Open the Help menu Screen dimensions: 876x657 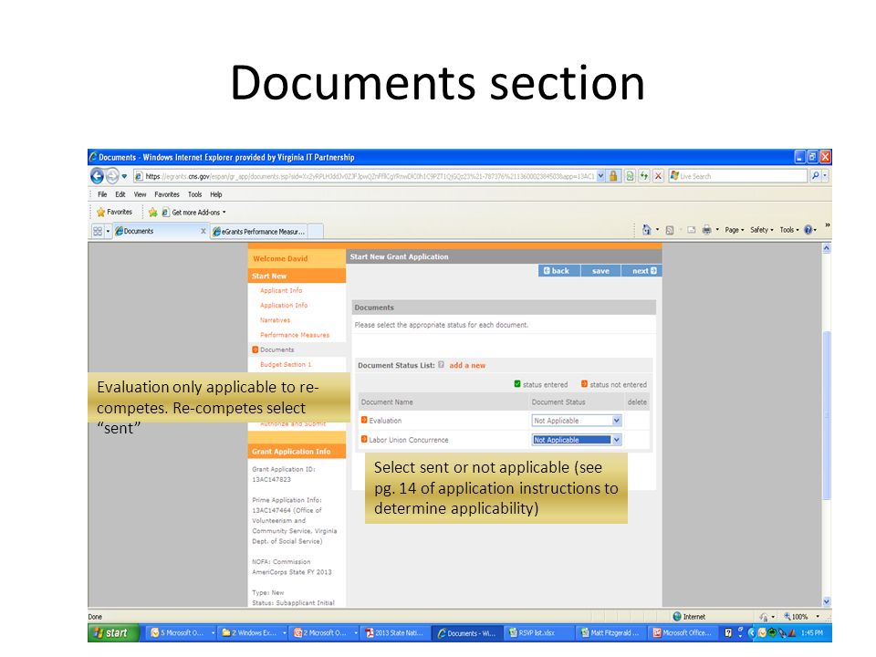[216, 194]
